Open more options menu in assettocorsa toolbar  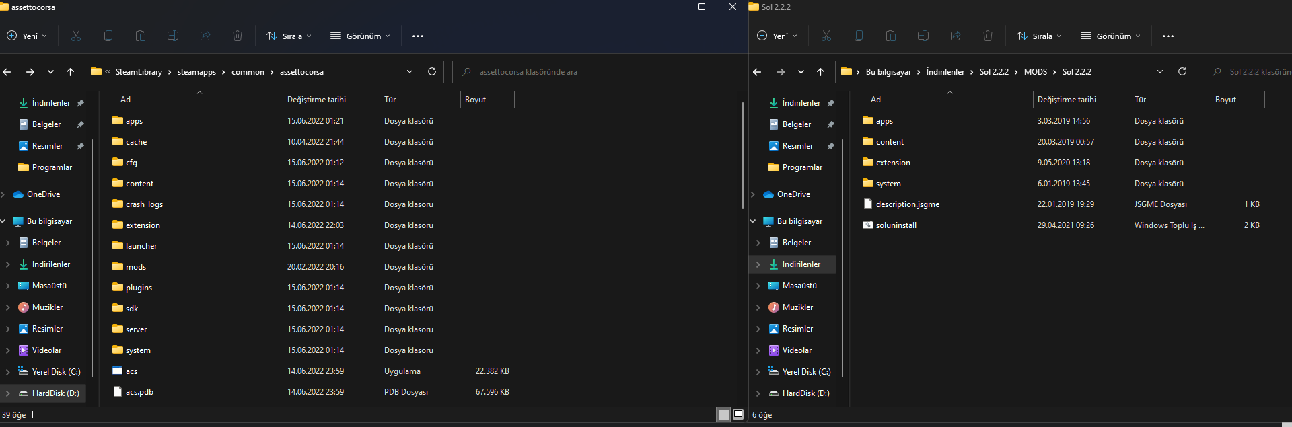[x=418, y=36]
